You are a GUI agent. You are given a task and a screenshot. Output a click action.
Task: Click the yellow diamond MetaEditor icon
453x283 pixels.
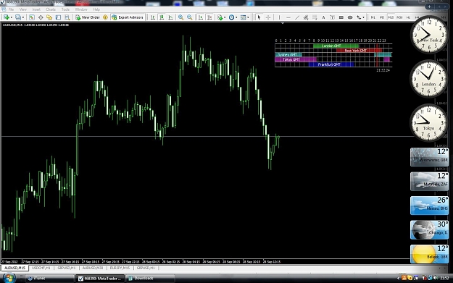(x=105, y=17)
